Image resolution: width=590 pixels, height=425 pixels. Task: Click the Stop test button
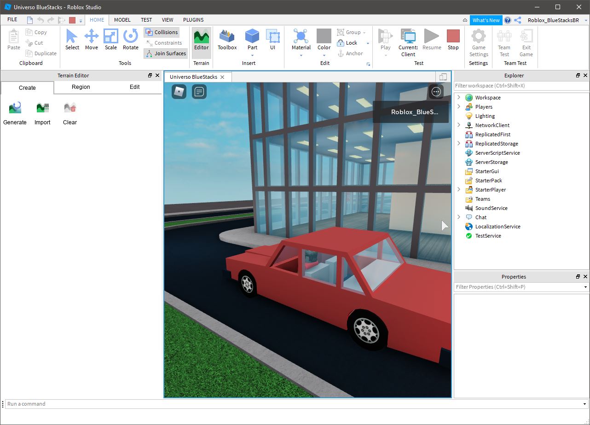pyautogui.click(x=453, y=40)
